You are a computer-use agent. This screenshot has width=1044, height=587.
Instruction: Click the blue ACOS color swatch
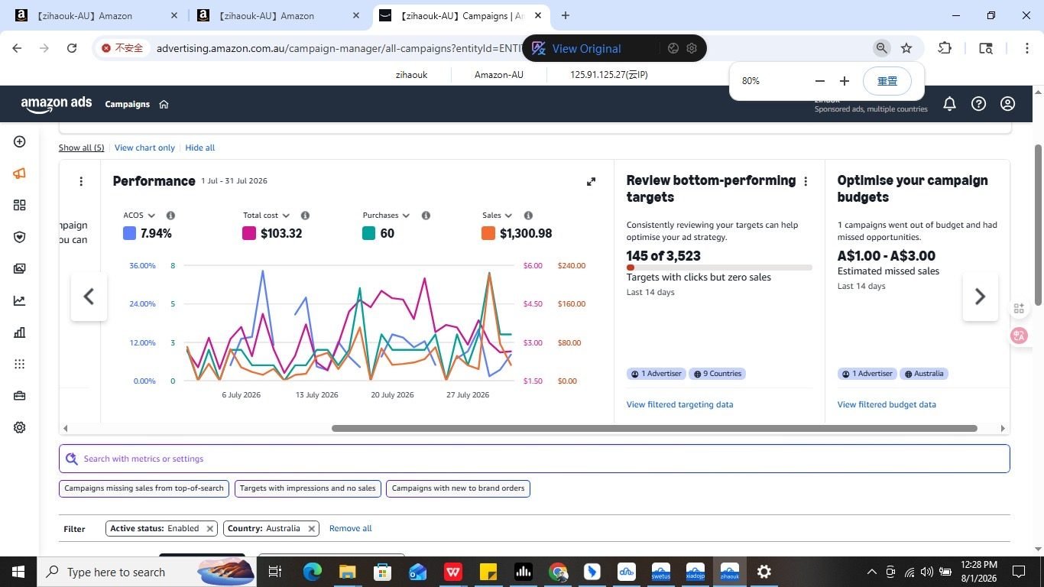tap(130, 233)
